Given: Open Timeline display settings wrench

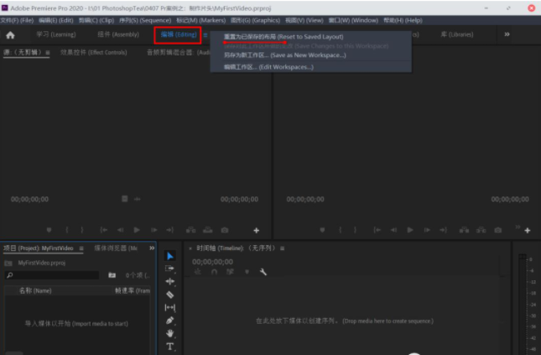Looking at the screenshot, I should point(263,272).
